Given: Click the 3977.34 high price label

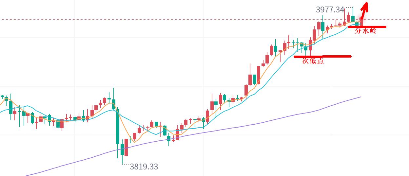Looking at the screenshot, I should pyautogui.click(x=330, y=10).
